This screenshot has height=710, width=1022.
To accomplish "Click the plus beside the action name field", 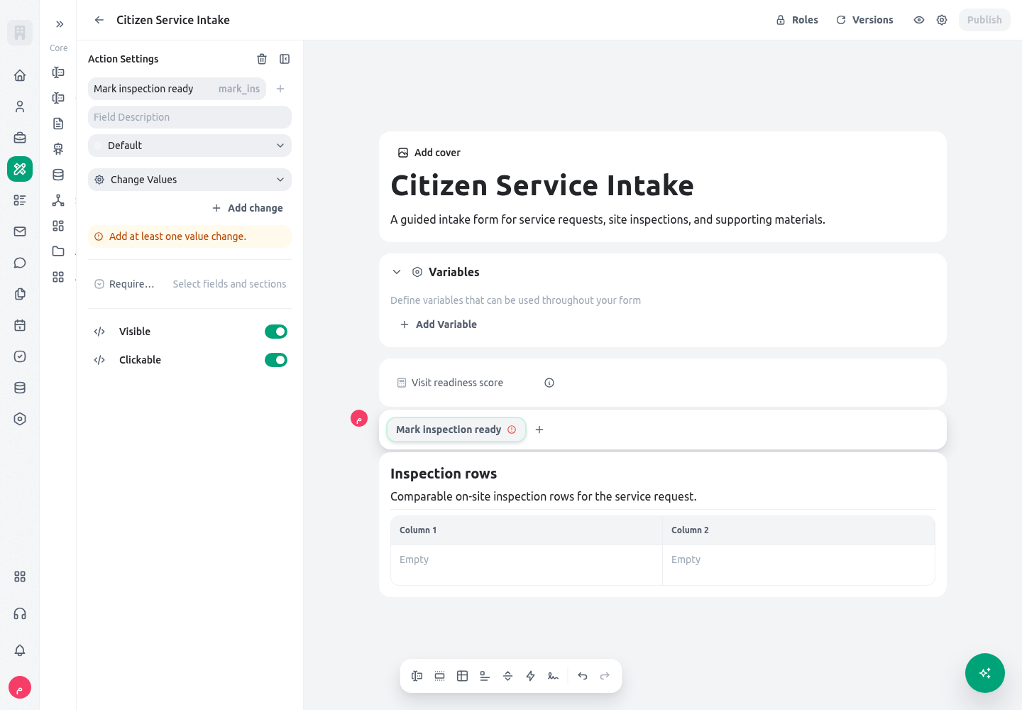I will 280,89.
